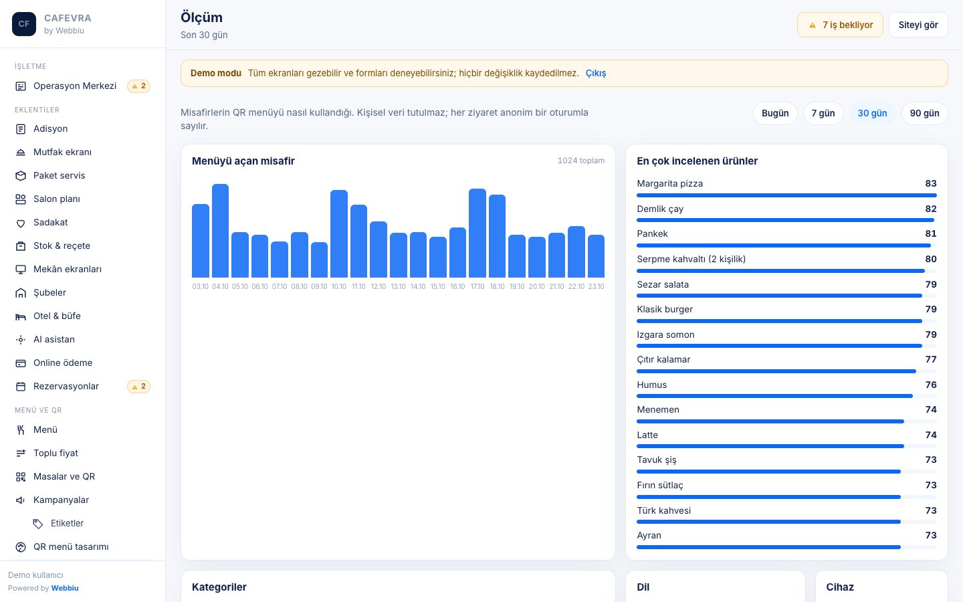The height and width of the screenshot is (602, 963).
Task: Click the Serpme kahvaltı (2 kişilik) row
Action: [x=786, y=263]
